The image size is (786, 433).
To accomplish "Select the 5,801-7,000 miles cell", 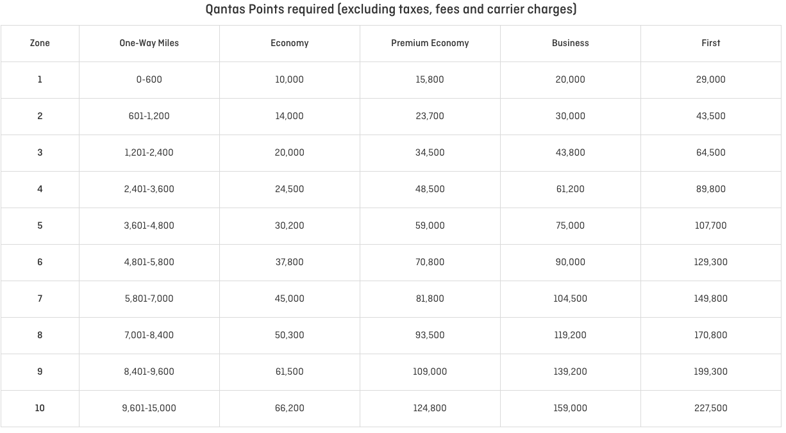I will pyautogui.click(x=149, y=298).
